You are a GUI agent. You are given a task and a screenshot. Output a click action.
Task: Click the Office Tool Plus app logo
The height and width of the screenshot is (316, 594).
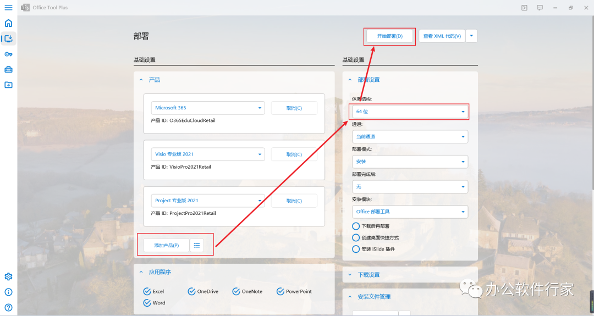click(x=25, y=8)
